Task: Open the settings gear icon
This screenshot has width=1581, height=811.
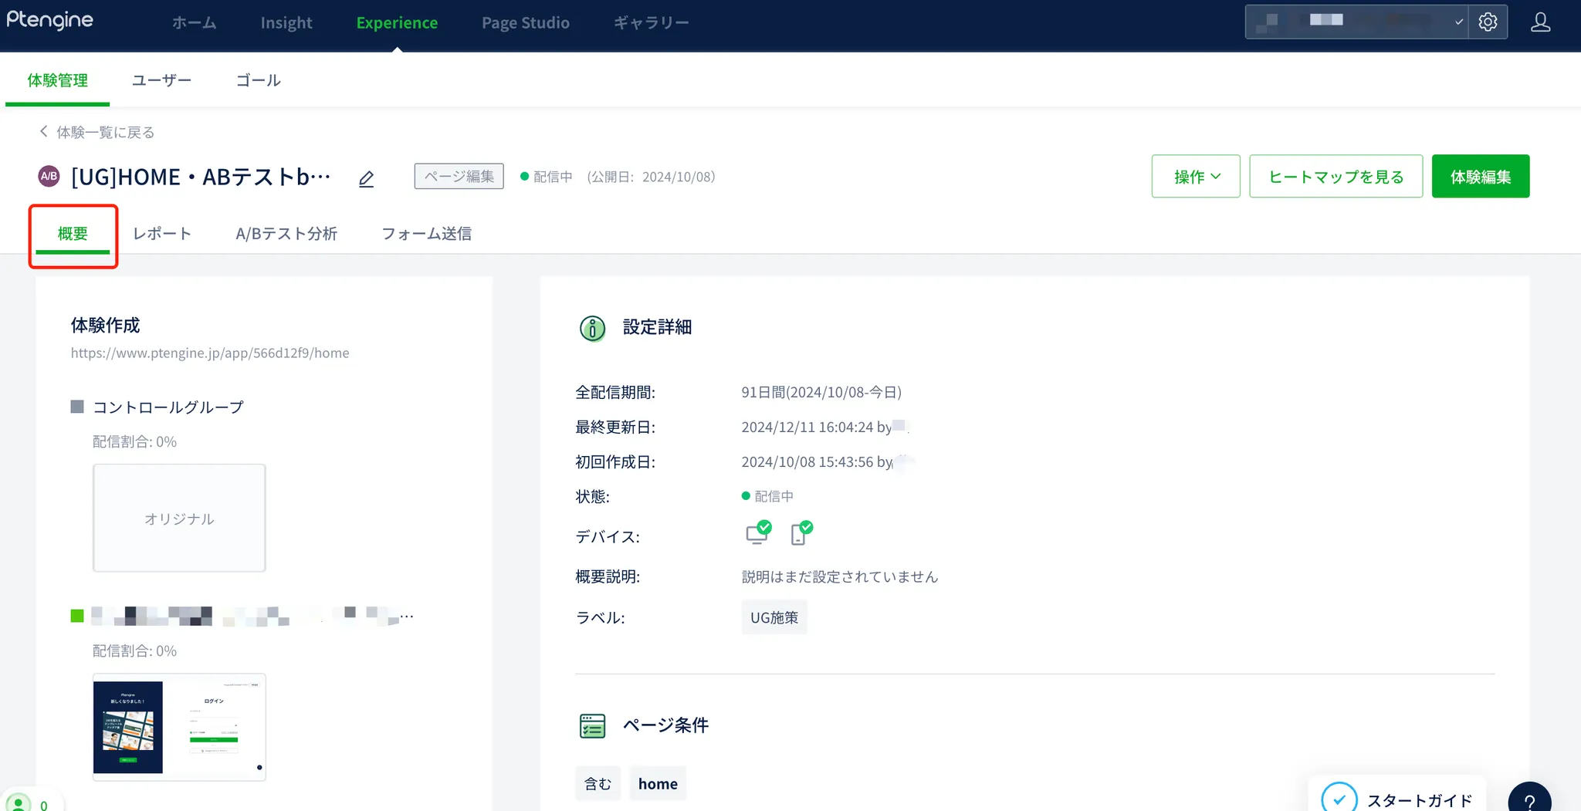Action: (1488, 22)
